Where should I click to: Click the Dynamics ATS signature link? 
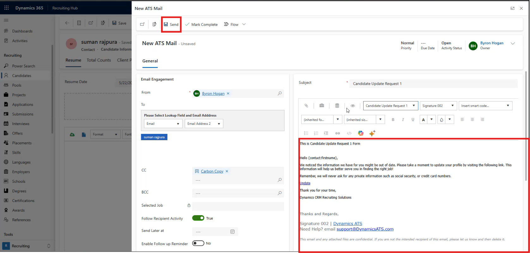(x=348, y=224)
